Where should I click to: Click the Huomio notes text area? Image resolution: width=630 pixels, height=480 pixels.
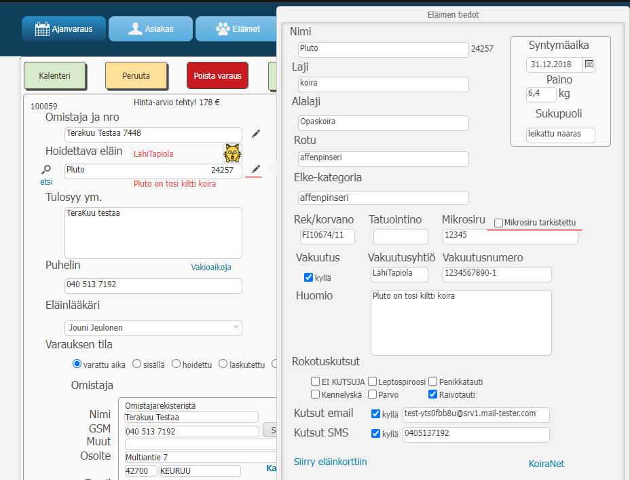click(x=461, y=322)
